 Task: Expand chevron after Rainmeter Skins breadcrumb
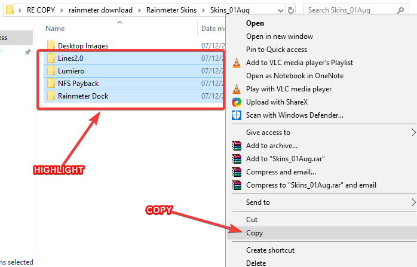[x=204, y=10]
